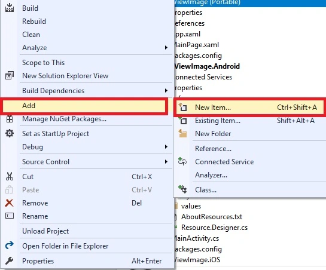Click the red X Remove icon
326x270 pixels.
tap(10, 203)
